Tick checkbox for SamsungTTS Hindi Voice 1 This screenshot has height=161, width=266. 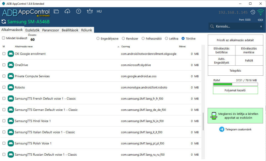click(x=4, y=121)
